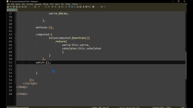Viewport: 193px width, 108px height.
Task: Toggle synchronized horizontal scrolling
Action: pyautogui.click(x=62, y=7)
